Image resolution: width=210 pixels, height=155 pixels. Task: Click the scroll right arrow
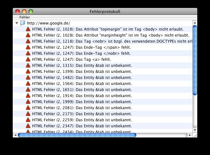click(x=190, y=135)
